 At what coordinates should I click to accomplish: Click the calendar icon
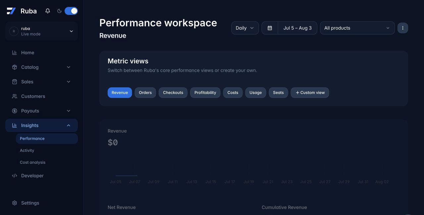270,28
